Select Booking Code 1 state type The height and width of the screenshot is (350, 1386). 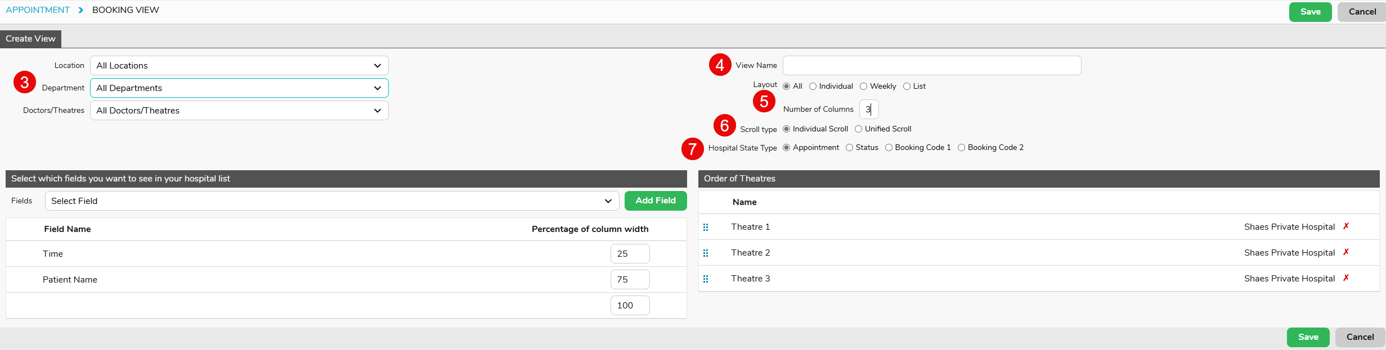pyautogui.click(x=889, y=147)
